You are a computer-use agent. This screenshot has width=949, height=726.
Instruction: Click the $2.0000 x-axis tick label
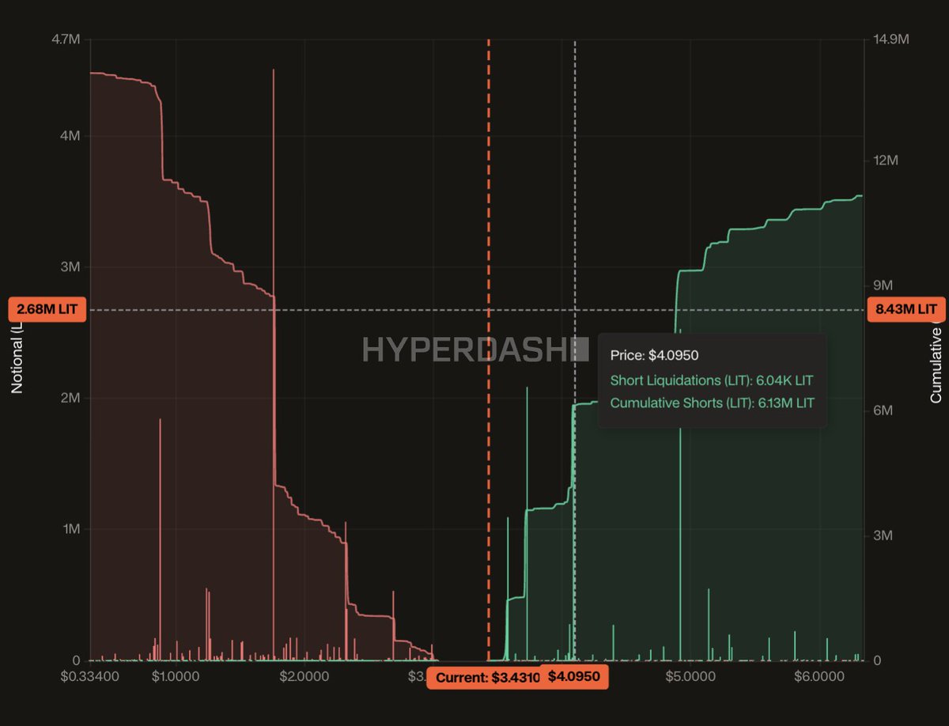[x=304, y=677]
